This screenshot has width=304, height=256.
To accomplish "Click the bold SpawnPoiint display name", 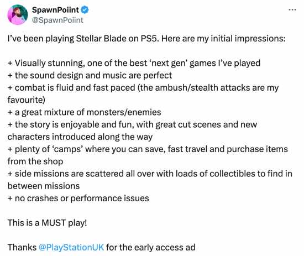I will point(55,10).
